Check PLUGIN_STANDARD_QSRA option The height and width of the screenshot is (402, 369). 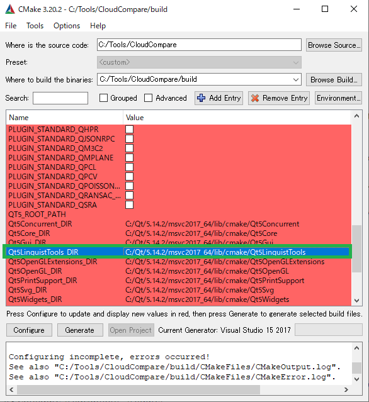[x=129, y=205]
